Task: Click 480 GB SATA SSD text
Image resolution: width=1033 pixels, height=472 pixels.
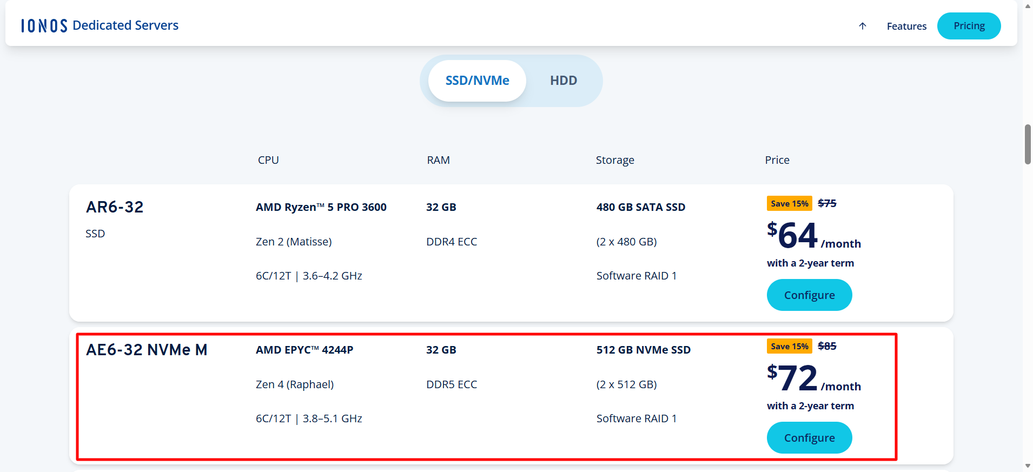Action: point(641,207)
